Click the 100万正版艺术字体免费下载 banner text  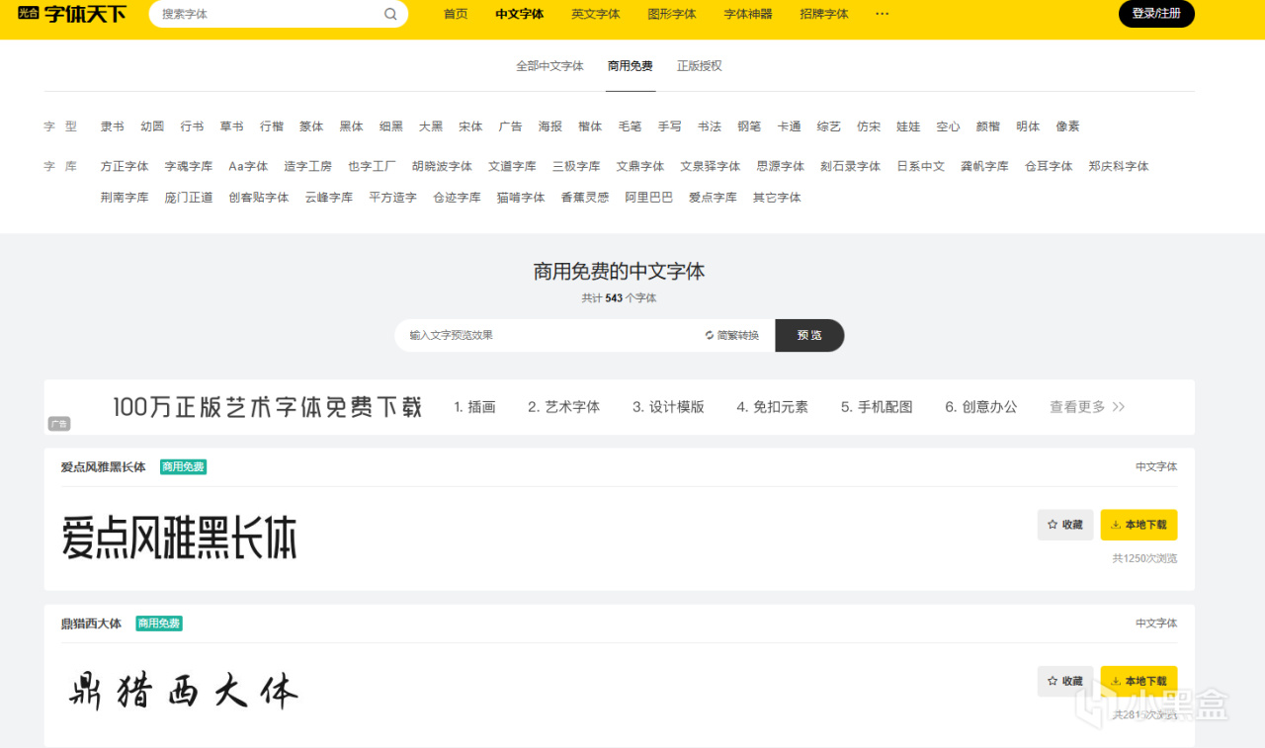click(x=268, y=407)
